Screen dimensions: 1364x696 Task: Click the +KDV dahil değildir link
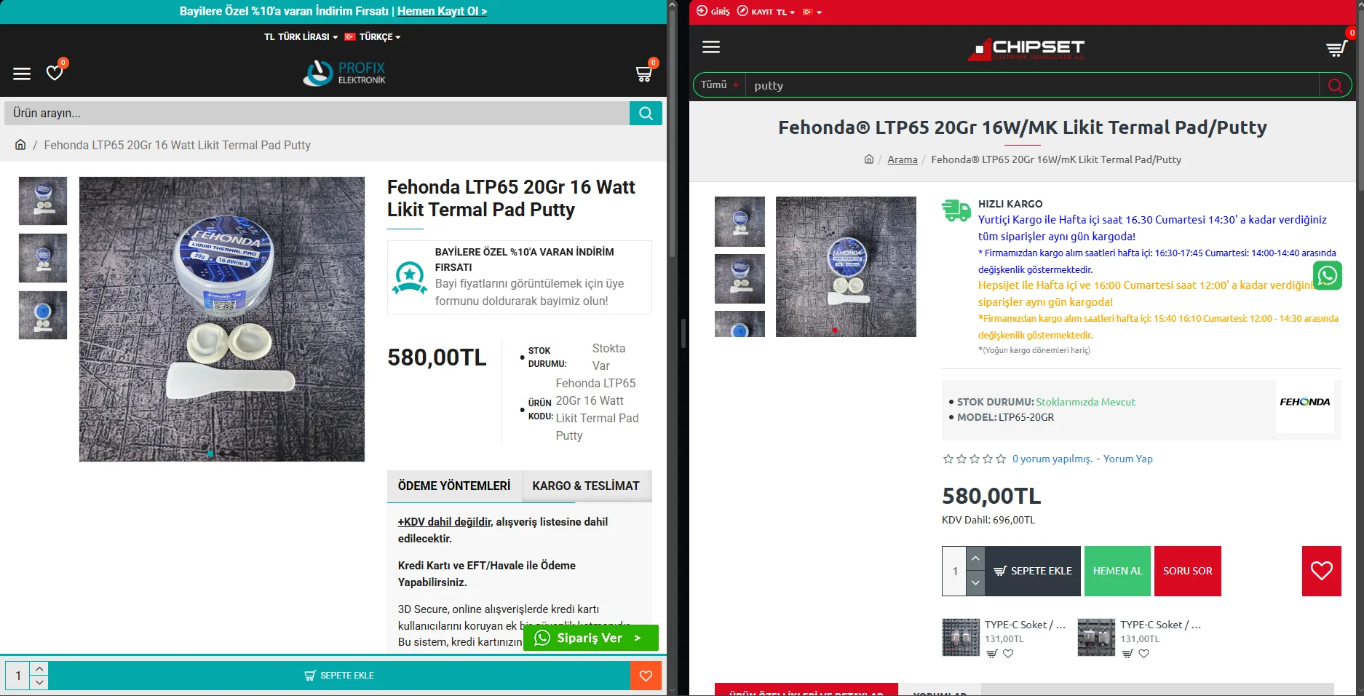pos(445,522)
